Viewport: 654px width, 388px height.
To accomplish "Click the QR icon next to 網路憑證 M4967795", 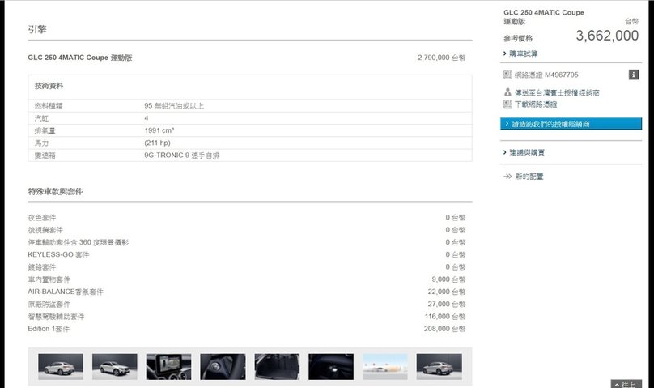I will (507, 75).
